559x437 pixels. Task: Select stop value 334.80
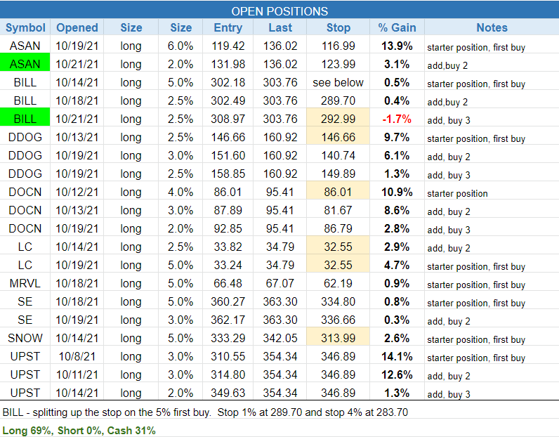tap(338, 301)
